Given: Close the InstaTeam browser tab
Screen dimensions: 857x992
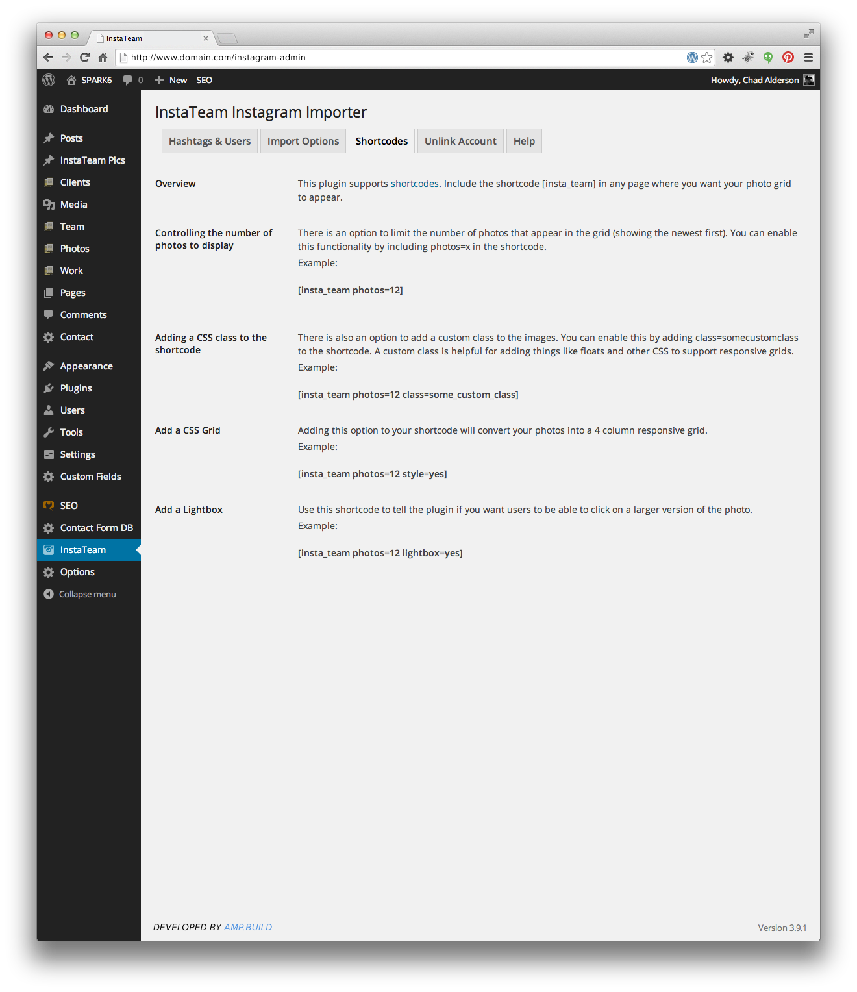Looking at the screenshot, I should 206,38.
